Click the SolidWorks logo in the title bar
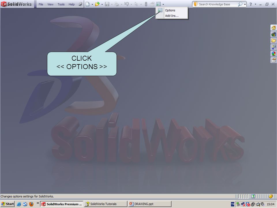Viewport: 277px width, 208px height. 16,4
